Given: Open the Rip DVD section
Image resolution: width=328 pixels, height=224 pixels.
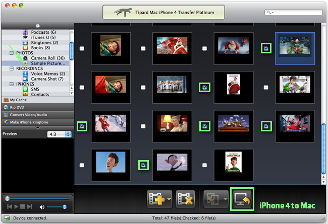Looking at the screenshot, I should (x=38, y=107).
